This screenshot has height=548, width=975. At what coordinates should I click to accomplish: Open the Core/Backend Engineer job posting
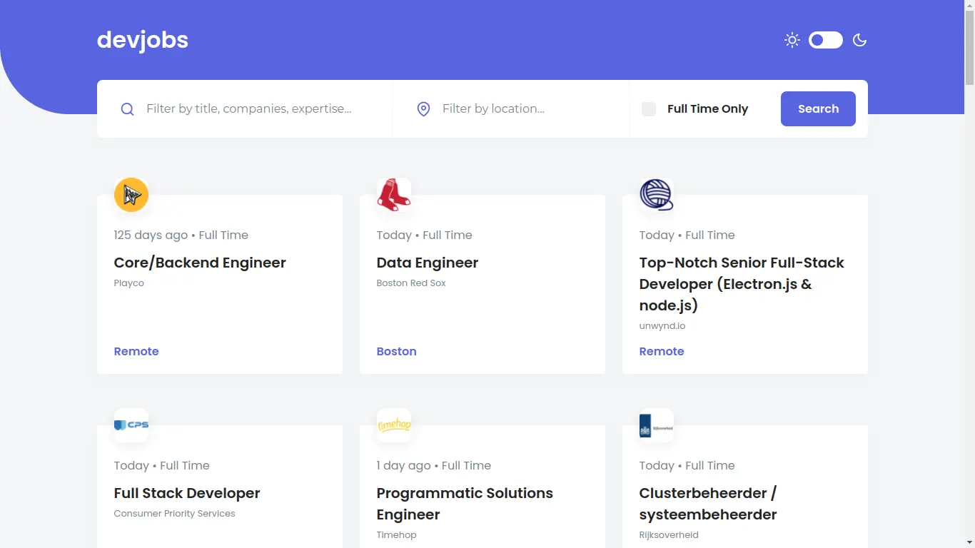(x=200, y=263)
